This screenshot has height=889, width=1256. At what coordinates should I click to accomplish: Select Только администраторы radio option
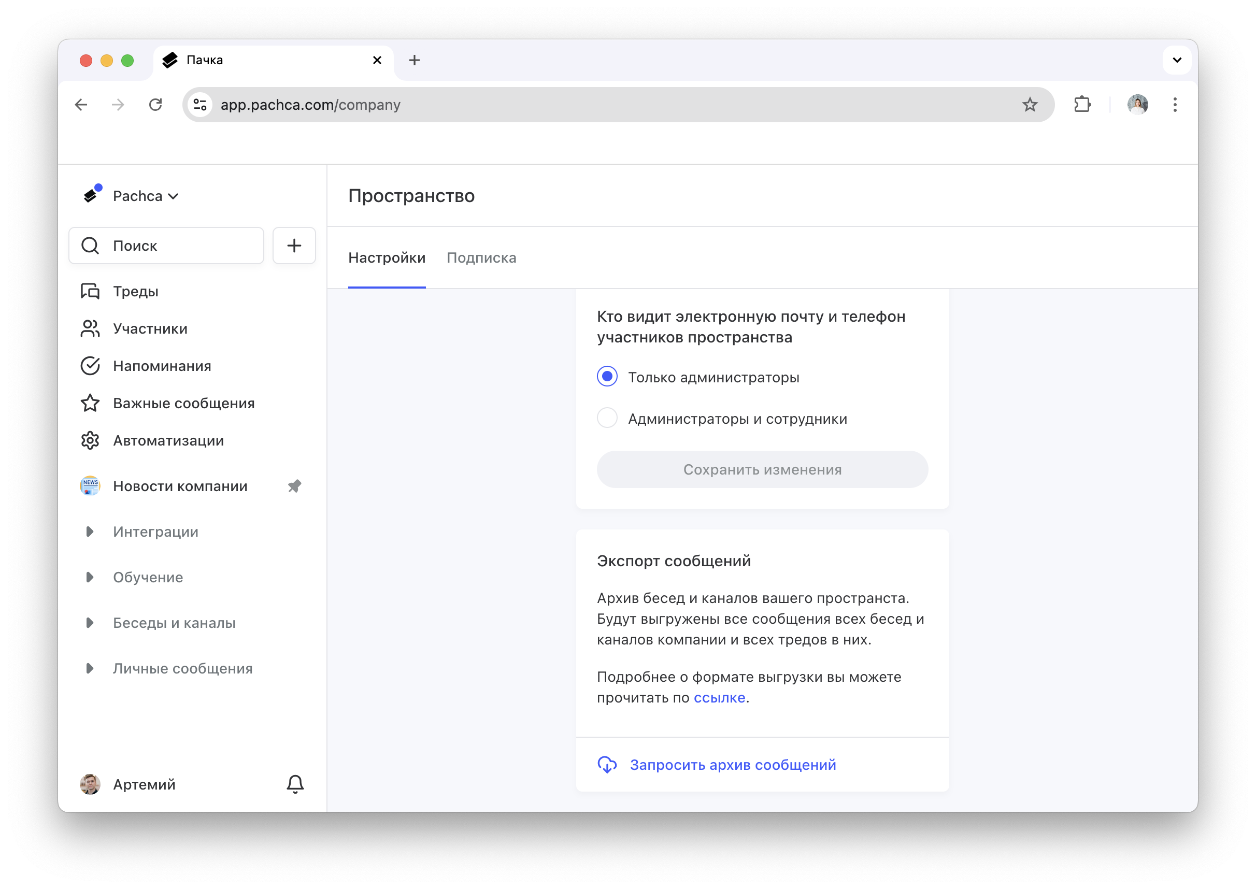tap(607, 377)
